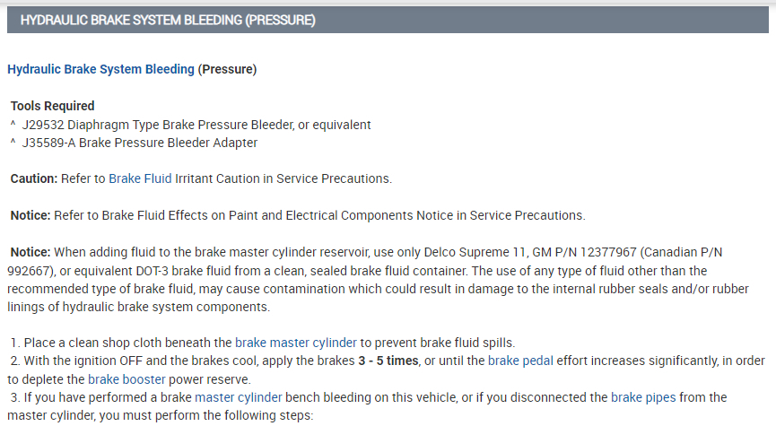Image resolution: width=776 pixels, height=426 pixels.
Task: Click the bold "Caution:" label
Action: (x=34, y=178)
